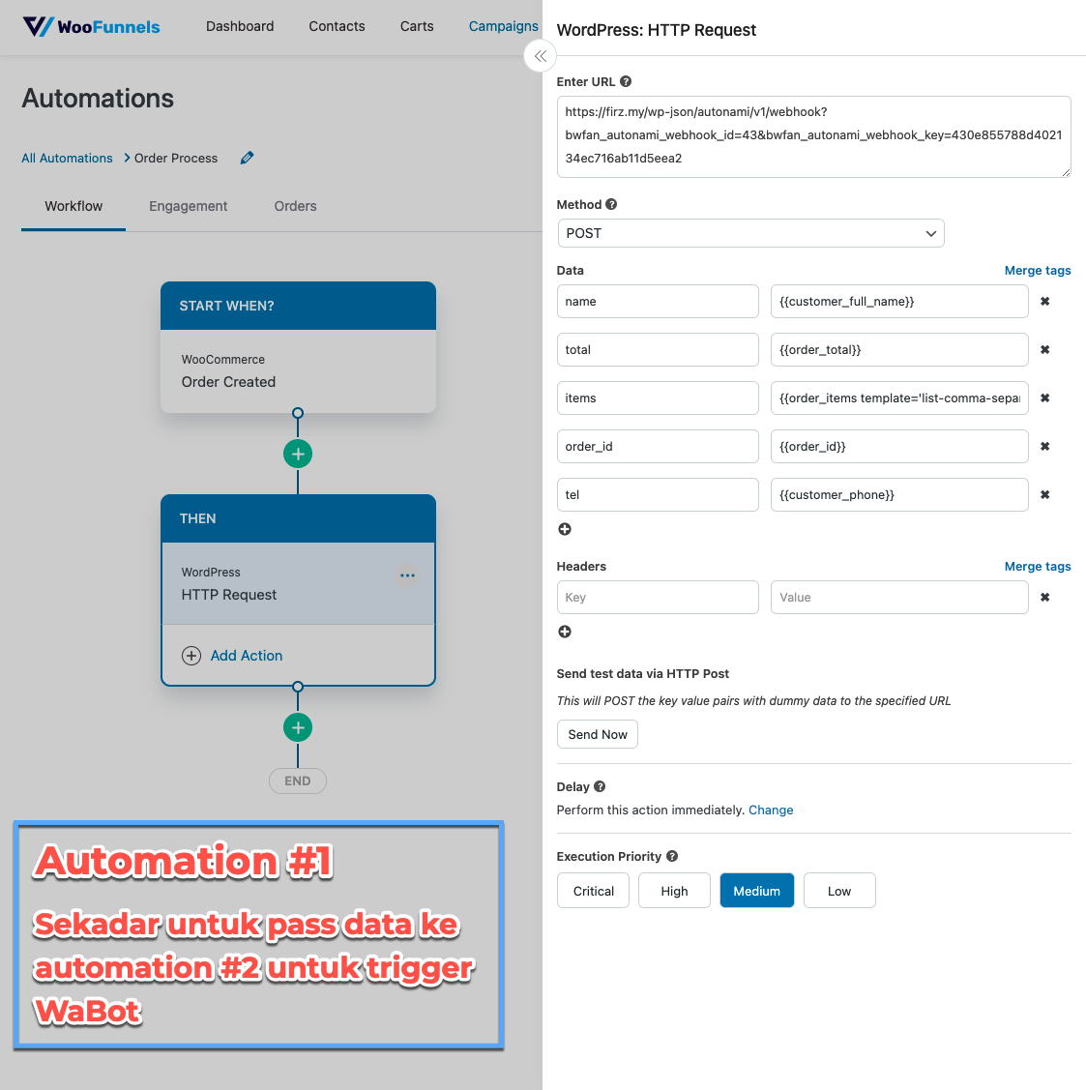1086x1090 pixels.
Task: Select the Order Created trigger card
Action: pyautogui.click(x=298, y=371)
